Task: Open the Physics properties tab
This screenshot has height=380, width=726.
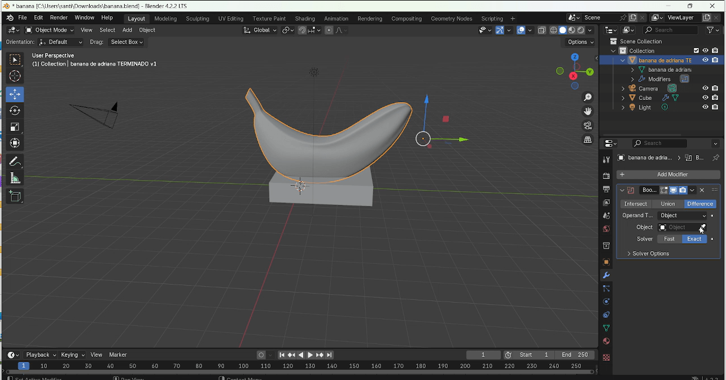Action: [606, 302]
